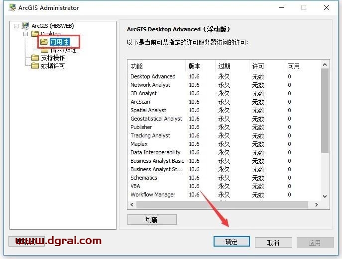Select the 可用性 tree item
This screenshot has height=259, width=342.
60,42
